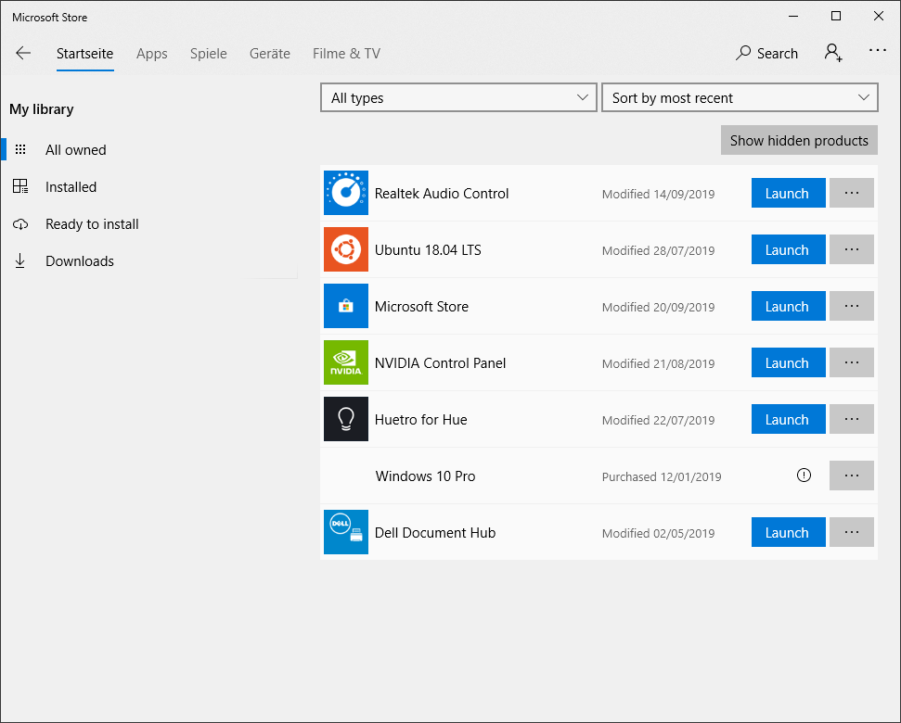
Task: Switch to the Spiele tab
Action: click(x=209, y=54)
